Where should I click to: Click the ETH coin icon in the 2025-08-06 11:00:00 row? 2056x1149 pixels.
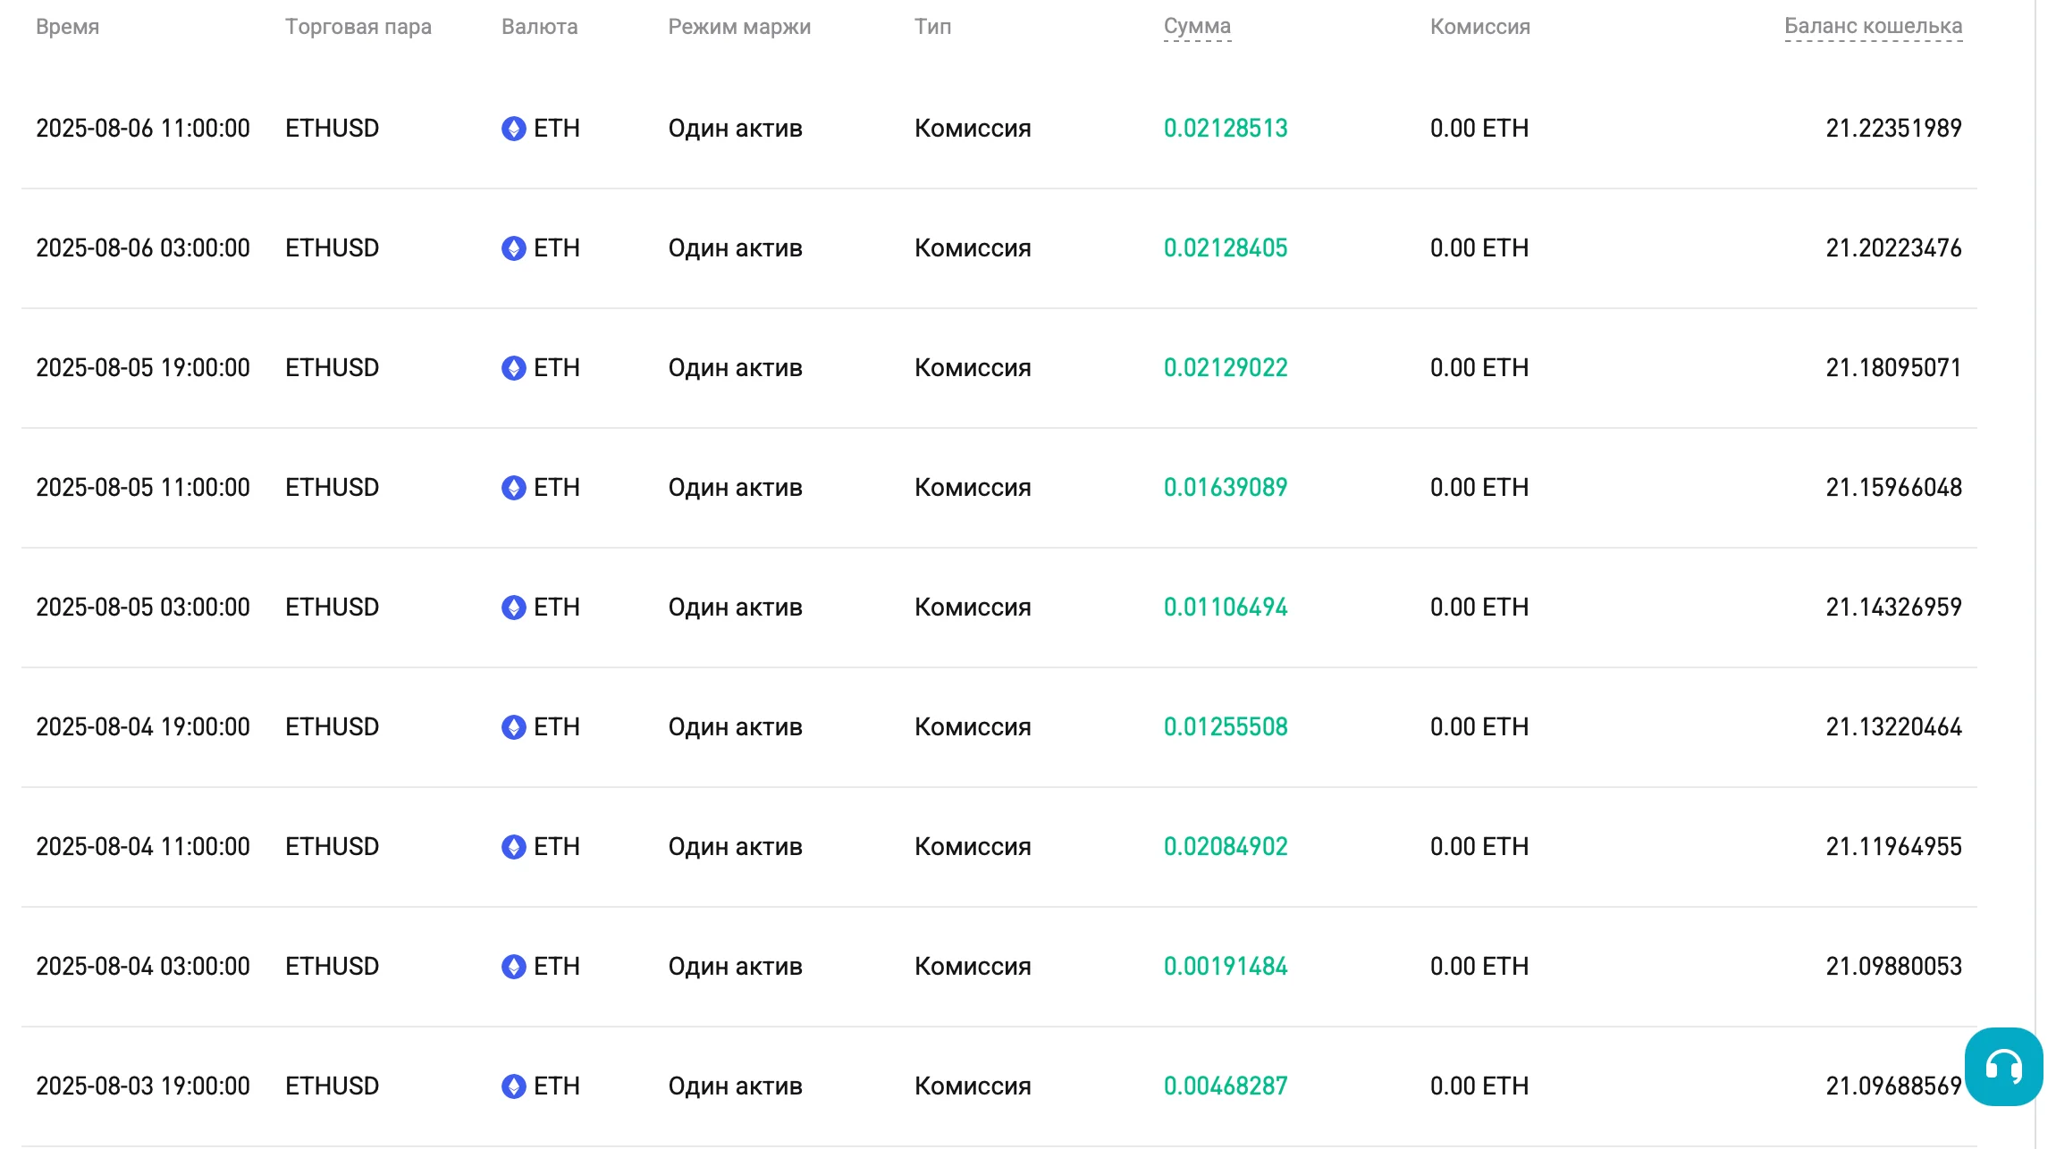pos(514,129)
